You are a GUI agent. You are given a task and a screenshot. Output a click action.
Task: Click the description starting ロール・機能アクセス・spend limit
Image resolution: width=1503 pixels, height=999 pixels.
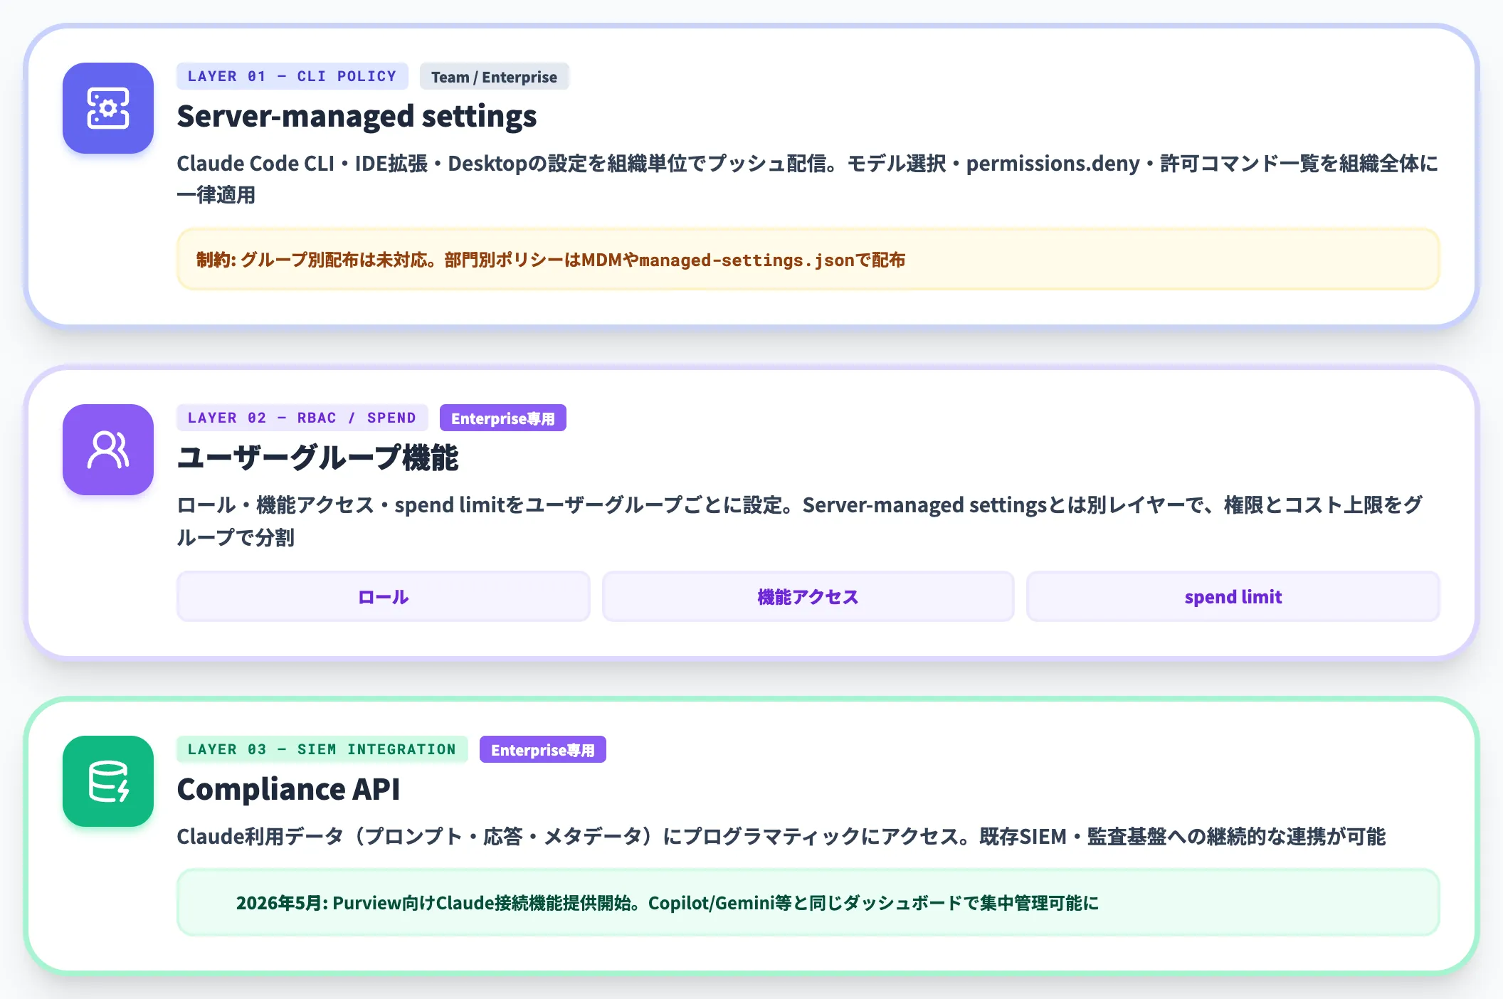(x=800, y=521)
